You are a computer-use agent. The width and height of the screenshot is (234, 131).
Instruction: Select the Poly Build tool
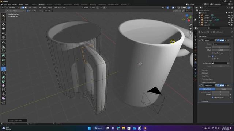click(x=3, y=77)
